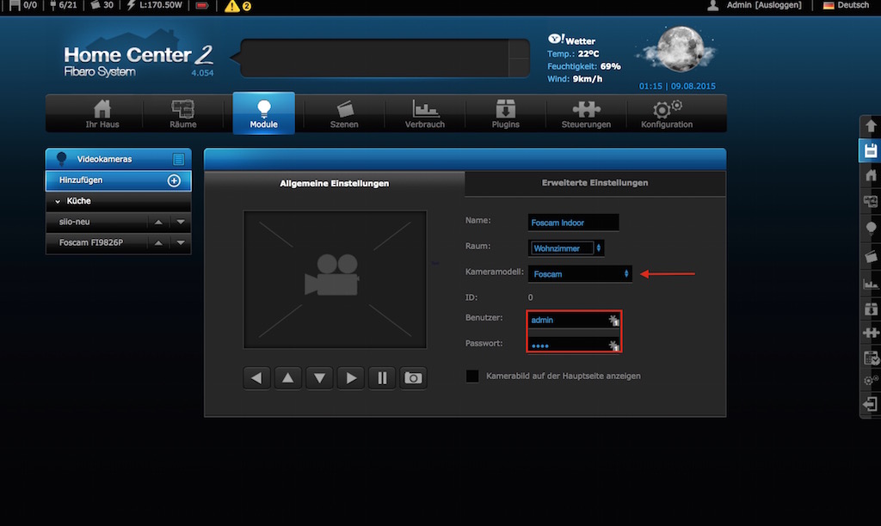This screenshot has height=526, width=881.
Task: Toggle the lock icon beside the password field
Action: point(613,345)
